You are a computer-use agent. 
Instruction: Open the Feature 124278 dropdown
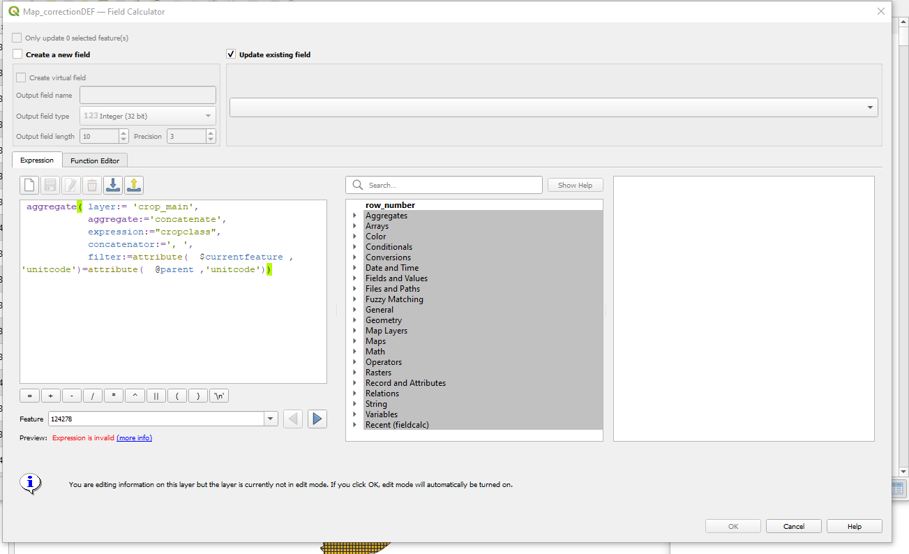(x=163, y=419)
